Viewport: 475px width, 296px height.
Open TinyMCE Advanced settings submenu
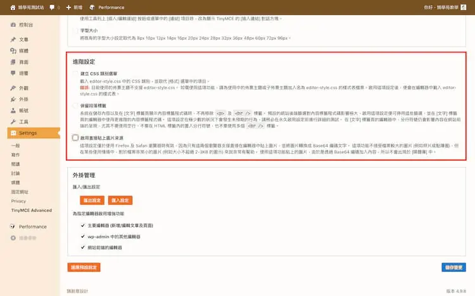tap(32, 211)
